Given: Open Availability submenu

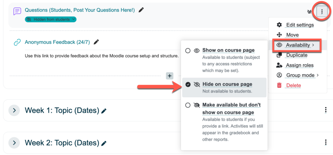Looking at the screenshot, I should [x=298, y=45].
